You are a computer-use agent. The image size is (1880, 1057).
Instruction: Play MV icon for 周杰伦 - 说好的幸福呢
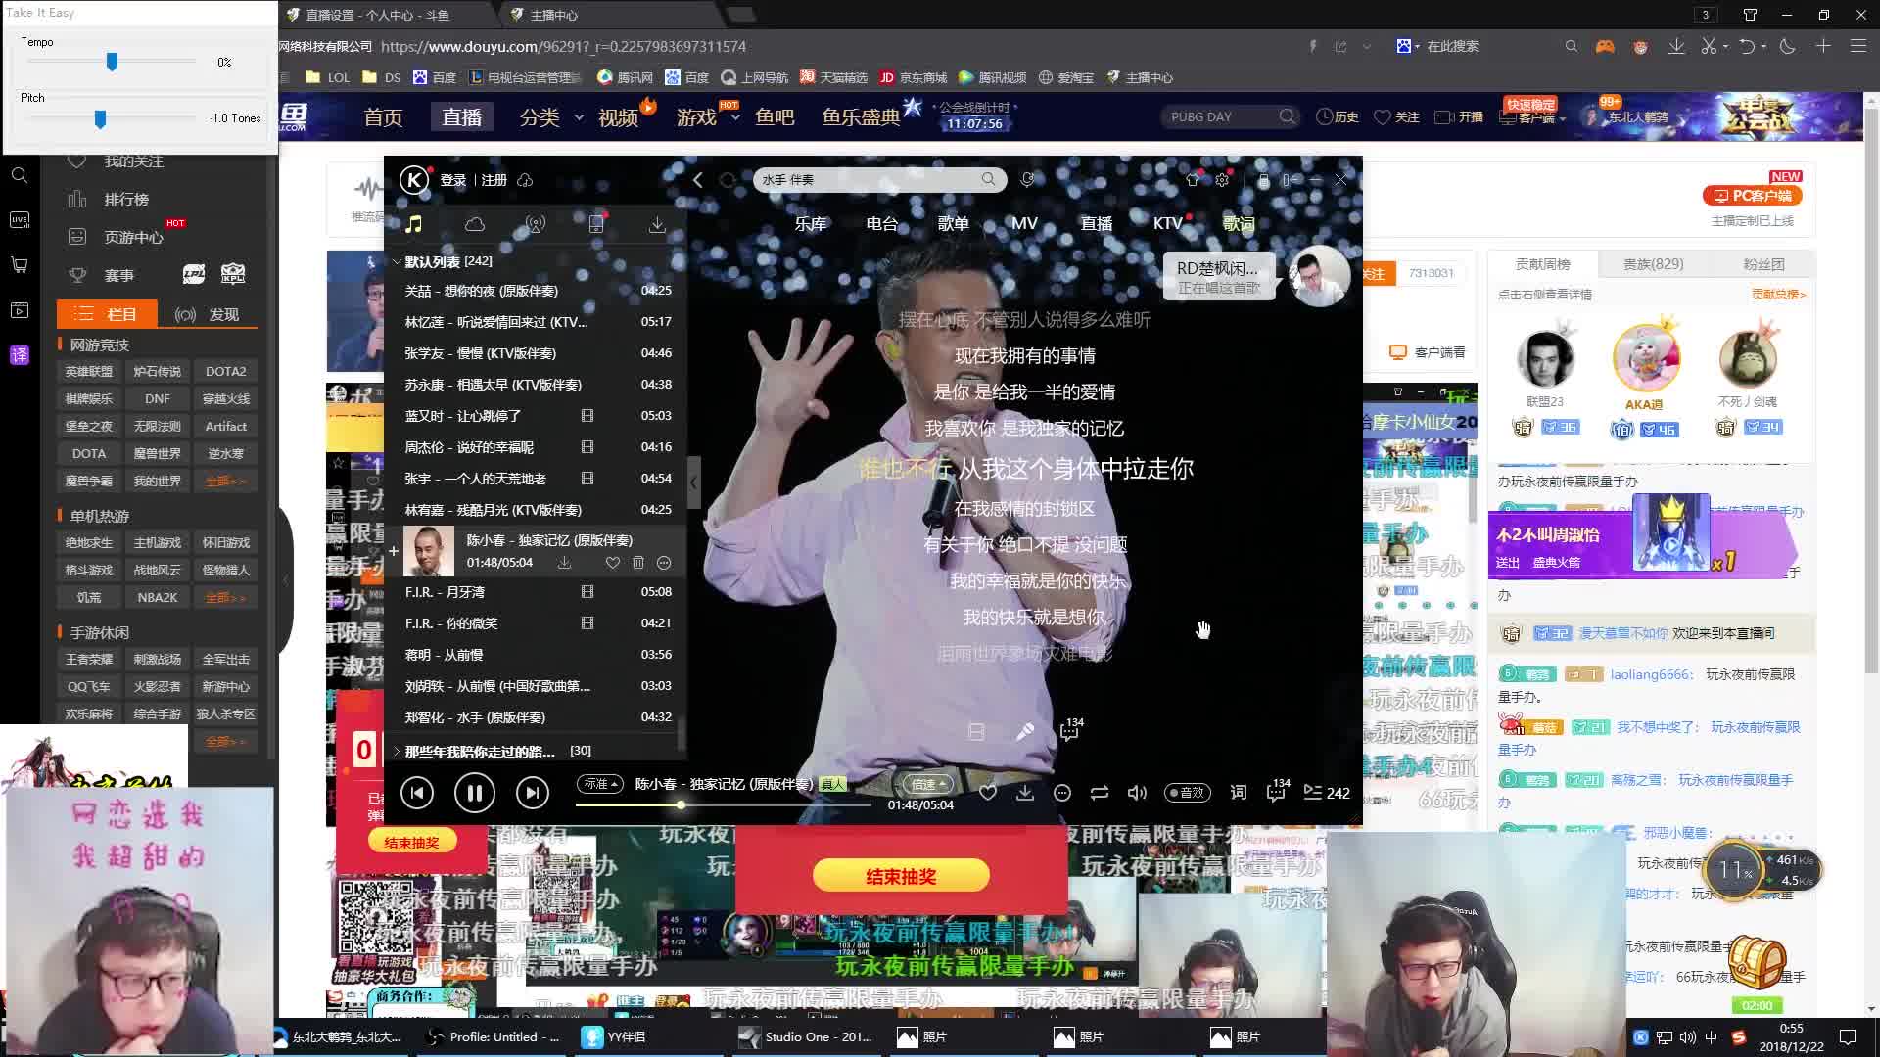click(x=587, y=447)
